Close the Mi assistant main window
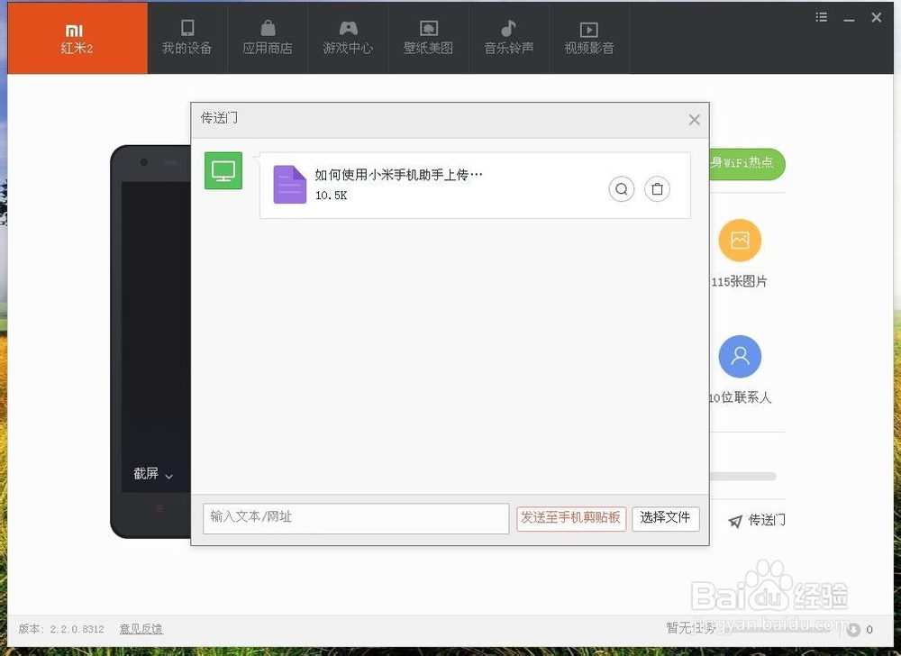The height and width of the screenshot is (656, 901). point(877,17)
